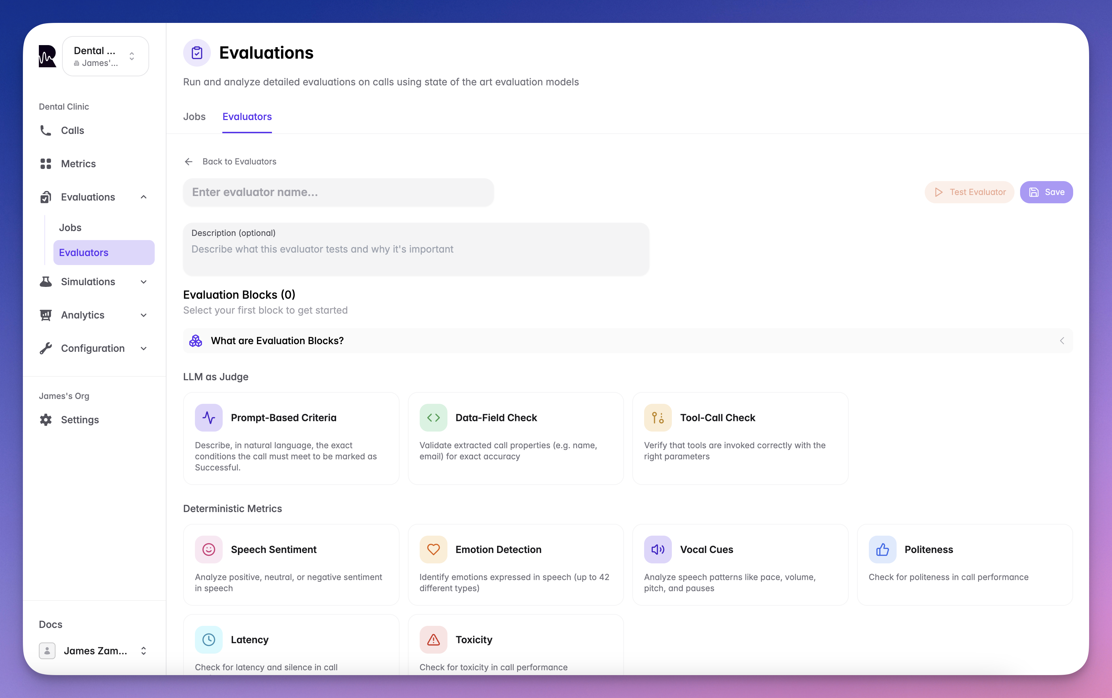
Task: Click the Prompt-Based Criteria pulse icon
Action: coord(208,418)
